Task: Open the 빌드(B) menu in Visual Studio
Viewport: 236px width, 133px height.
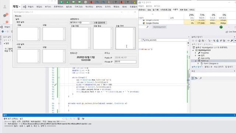Action: (x=69, y=7)
